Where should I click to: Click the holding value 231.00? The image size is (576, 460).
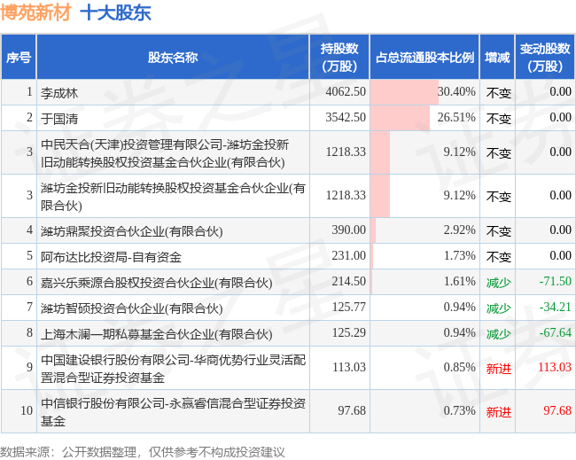(x=349, y=255)
